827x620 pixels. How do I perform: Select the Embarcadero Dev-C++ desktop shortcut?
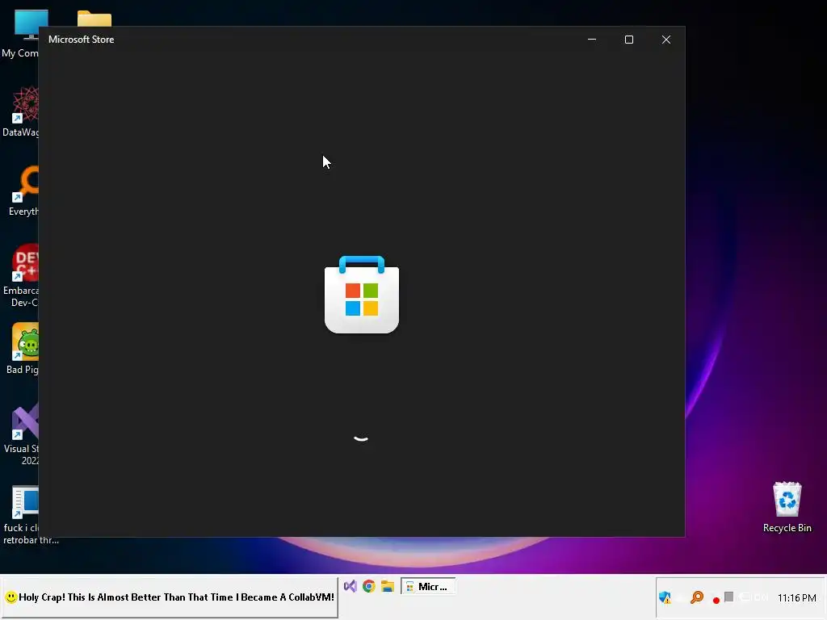tap(21, 276)
